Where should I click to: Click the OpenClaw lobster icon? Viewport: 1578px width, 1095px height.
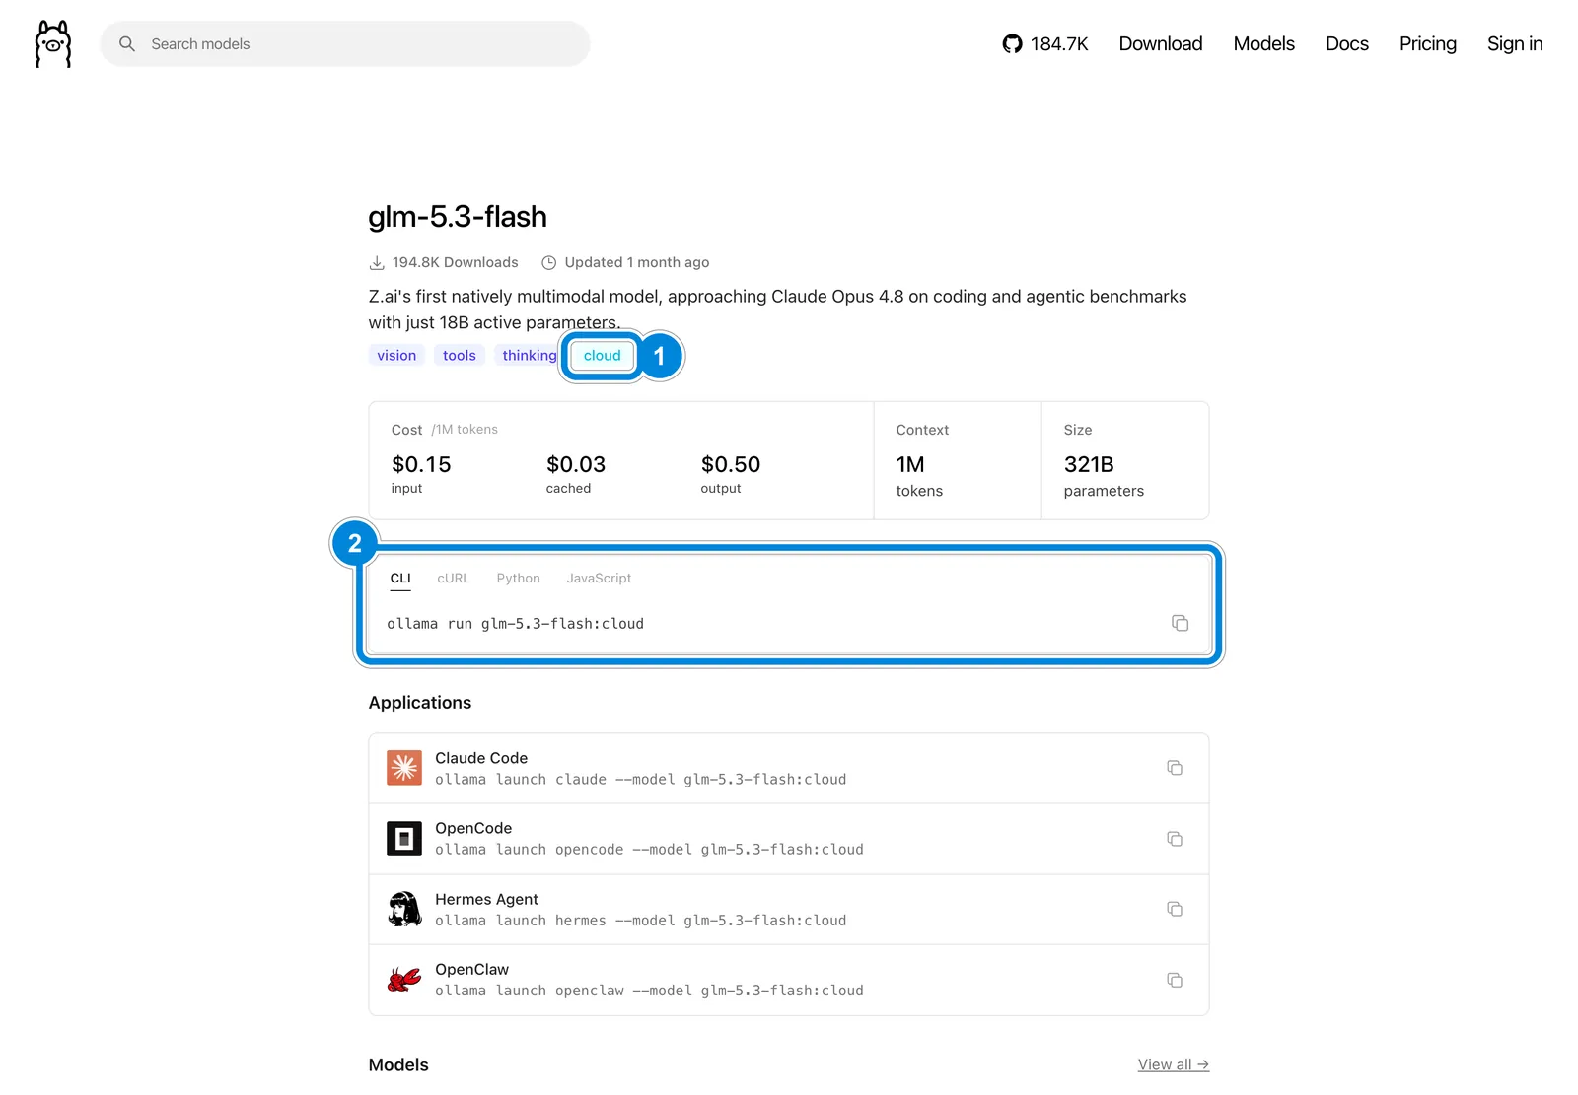pos(404,980)
